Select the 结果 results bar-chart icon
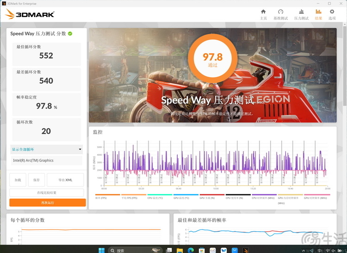Screen dimensions: 347x253 point(318,12)
